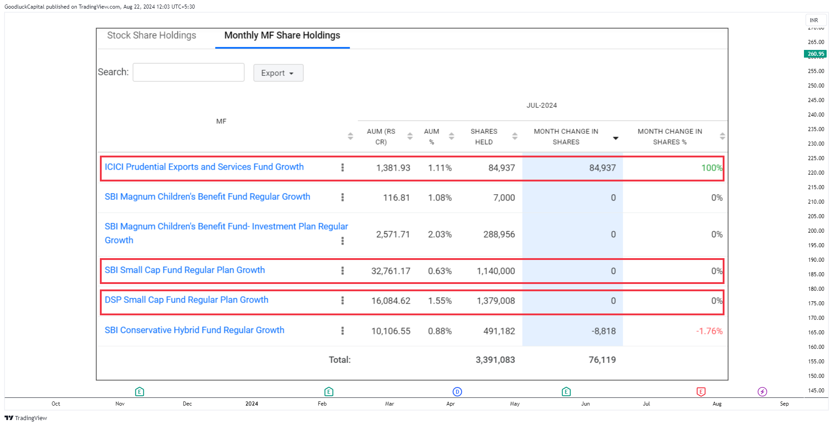Open SBI Small Cap Fund Regular Plan Growth link
The height and width of the screenshot is (426, 833).
pyautogui.click(x=185, y=270)
